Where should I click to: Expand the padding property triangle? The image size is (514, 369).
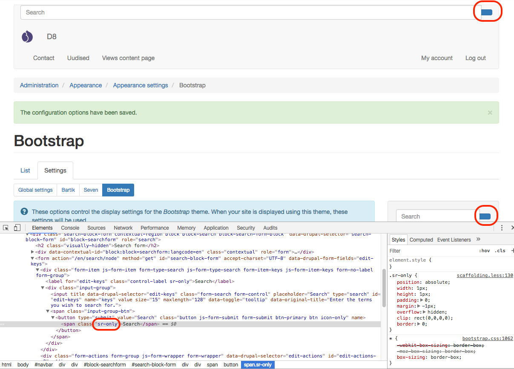[421, 300]
